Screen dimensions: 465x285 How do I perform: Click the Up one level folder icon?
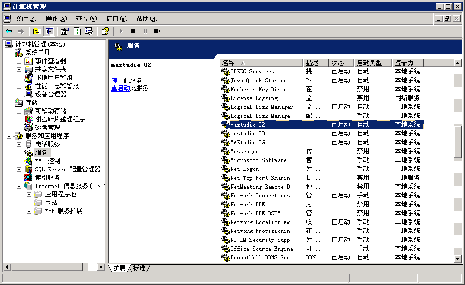37,31
